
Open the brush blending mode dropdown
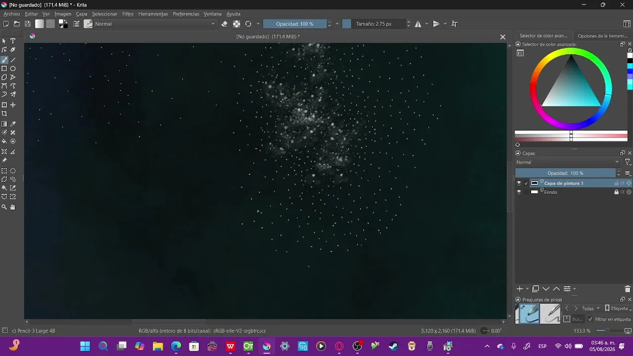155,24
